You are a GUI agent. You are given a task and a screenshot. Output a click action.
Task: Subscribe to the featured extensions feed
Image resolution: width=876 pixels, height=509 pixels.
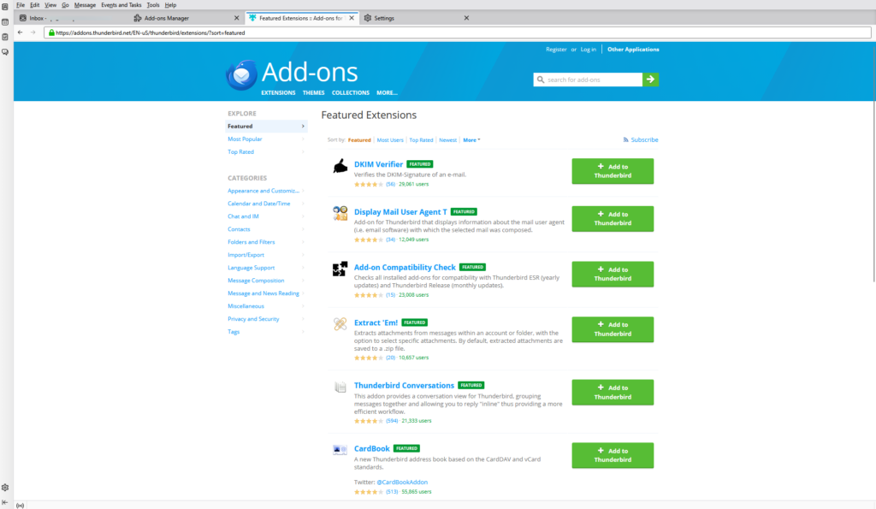[641, 139]
